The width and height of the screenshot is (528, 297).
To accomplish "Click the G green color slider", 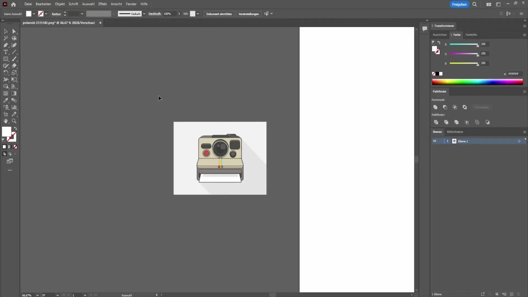I will coord(464,54).
